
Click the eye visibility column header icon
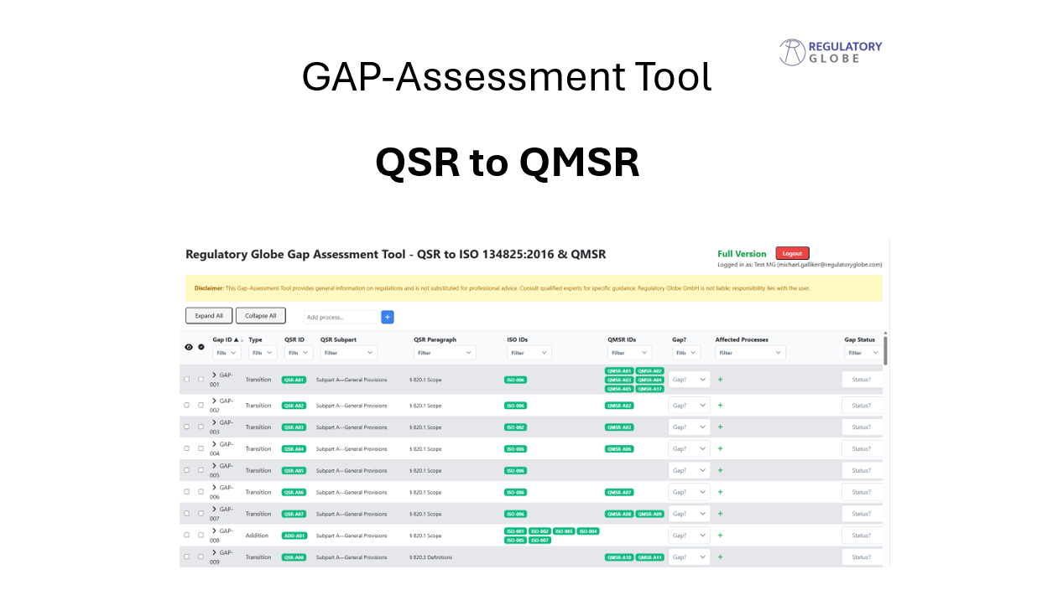coord(188,347)
